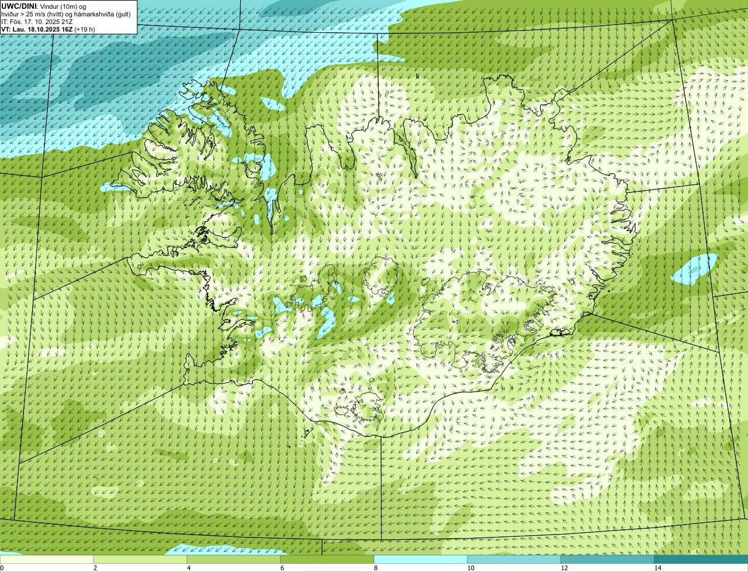Viewport: 748px width, 572px height.
Task: Select the 6–8 m/s darker green legend swatch
Action: point(327,559)
